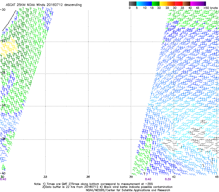Screen dimensions: 219x192
Task: Click the '6:40' time label under longitude 30
Action: (x=3, y=179)
